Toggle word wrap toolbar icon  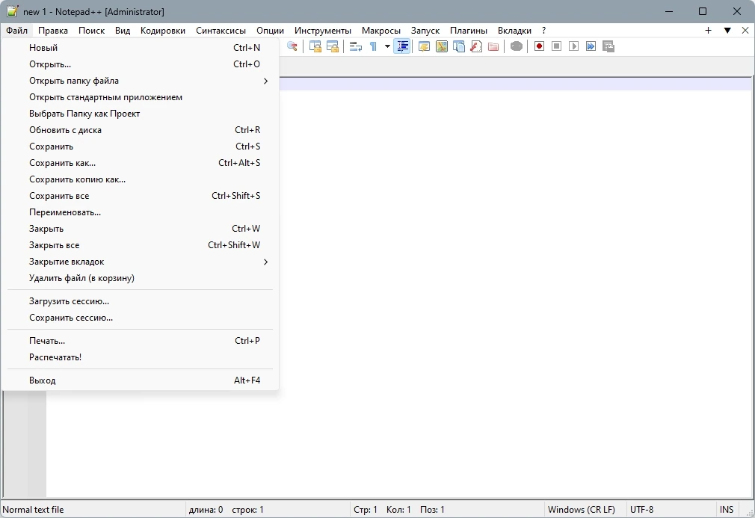click(356, 46)
